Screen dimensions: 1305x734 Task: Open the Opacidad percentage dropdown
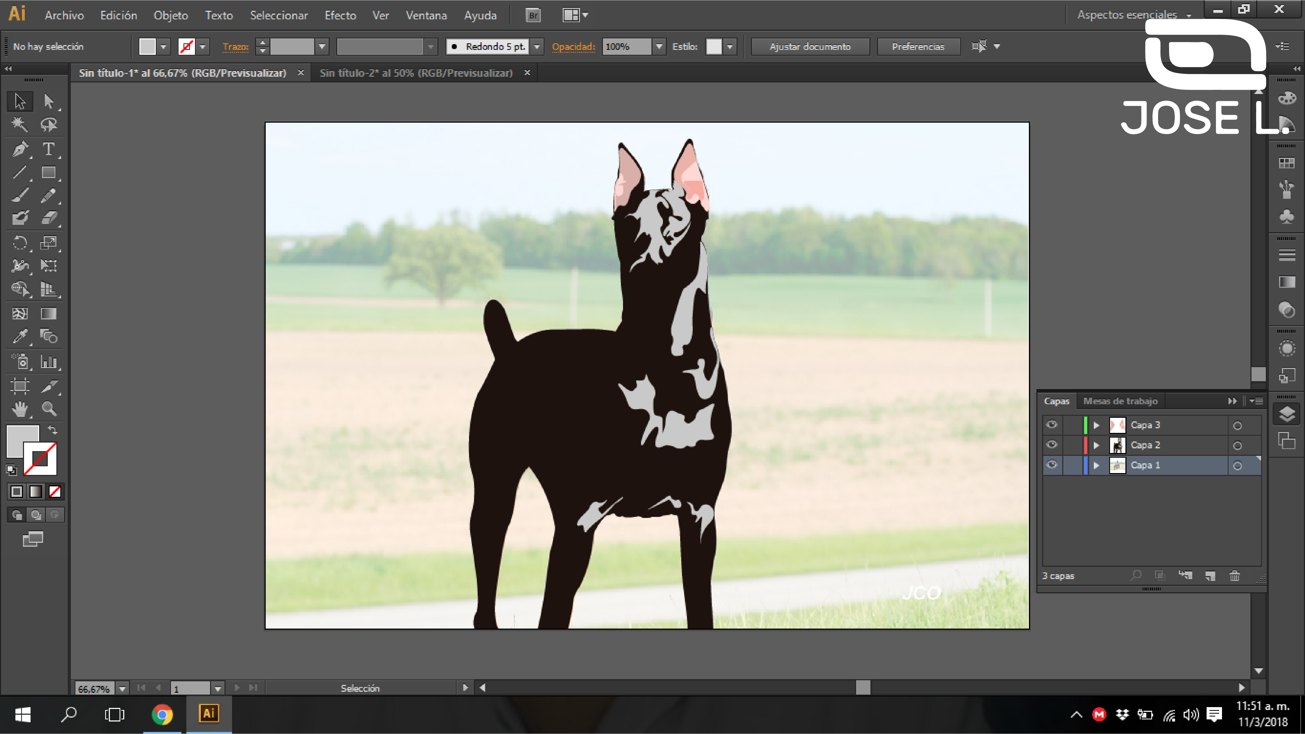pyautogui.click(x=659, y=47)
